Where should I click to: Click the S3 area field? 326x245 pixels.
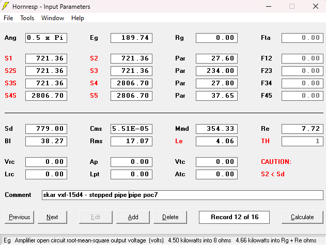coord(131,71)
